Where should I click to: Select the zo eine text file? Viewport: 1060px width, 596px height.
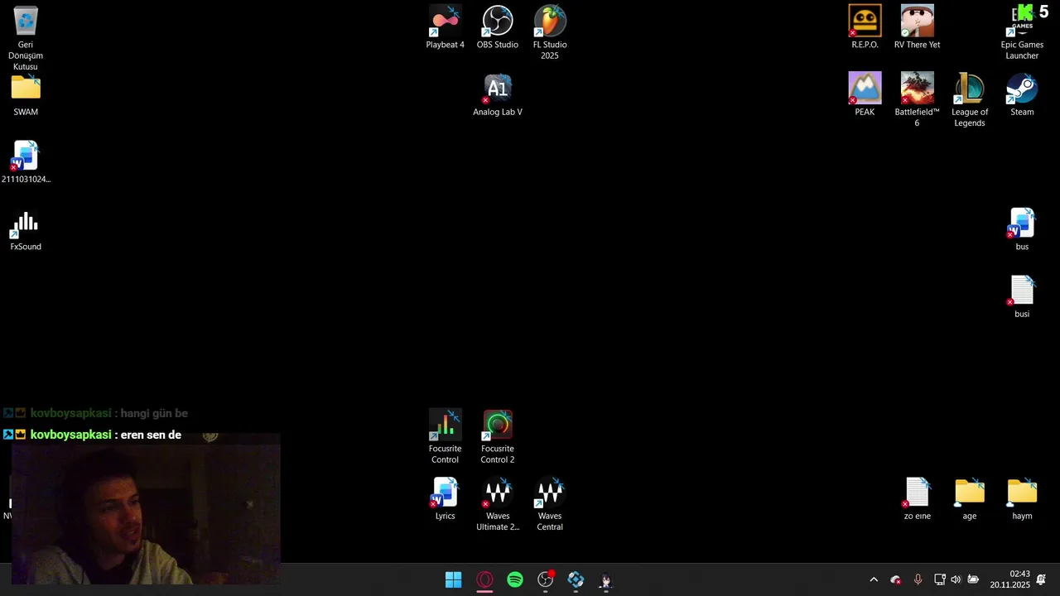[x=918, y=499]
